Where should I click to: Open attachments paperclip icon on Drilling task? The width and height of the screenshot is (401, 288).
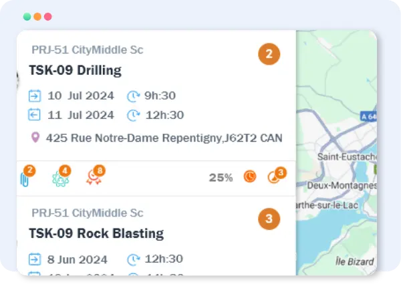click(x=25, y=178)
